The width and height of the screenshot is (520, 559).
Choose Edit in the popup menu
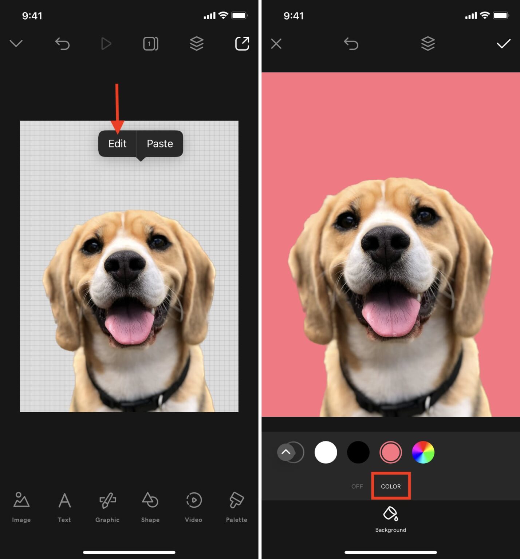pos(117,144)
